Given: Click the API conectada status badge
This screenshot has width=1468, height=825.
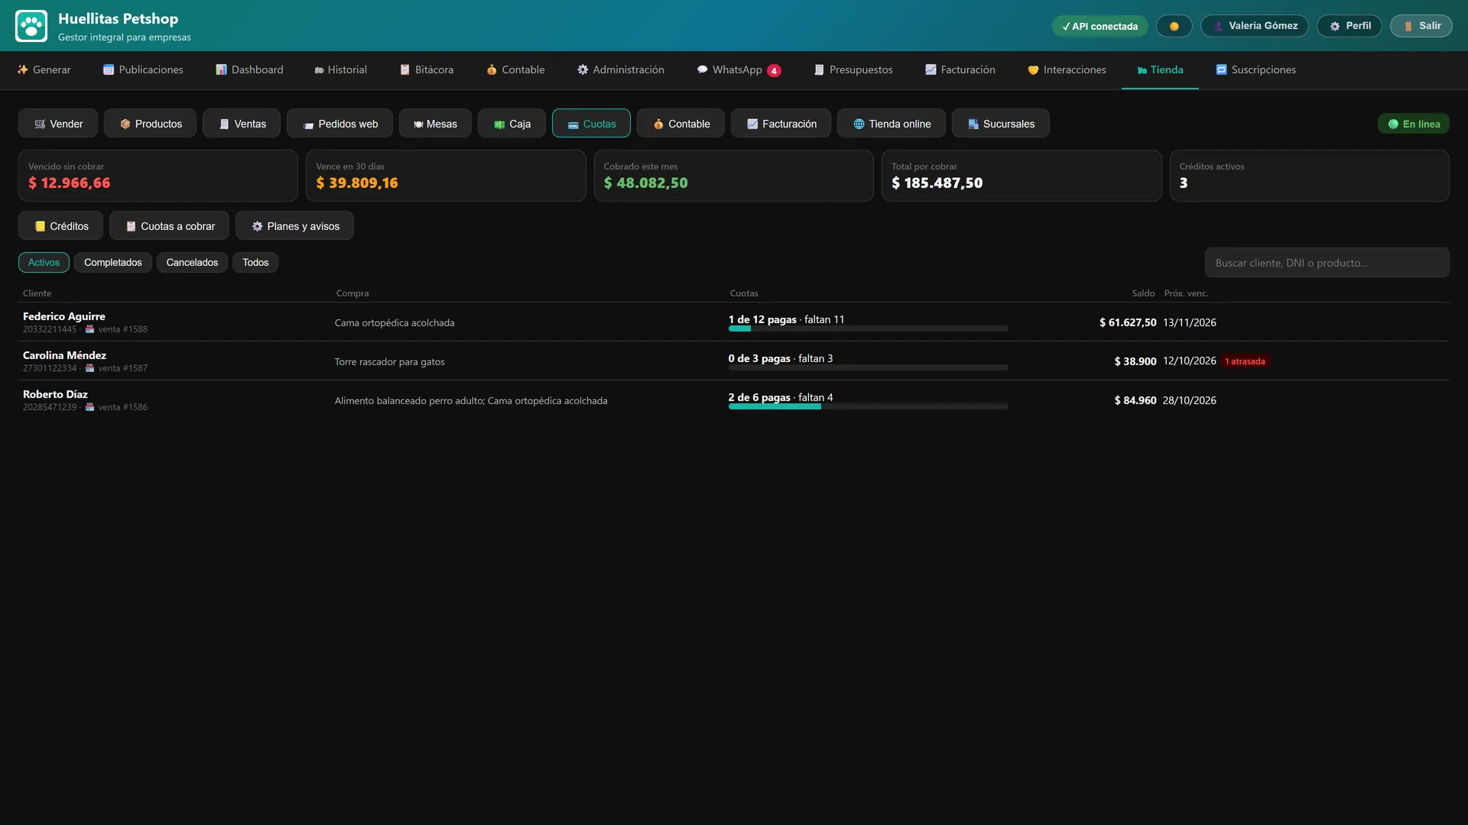Looking at the screenshot, I should (1099, 26).
